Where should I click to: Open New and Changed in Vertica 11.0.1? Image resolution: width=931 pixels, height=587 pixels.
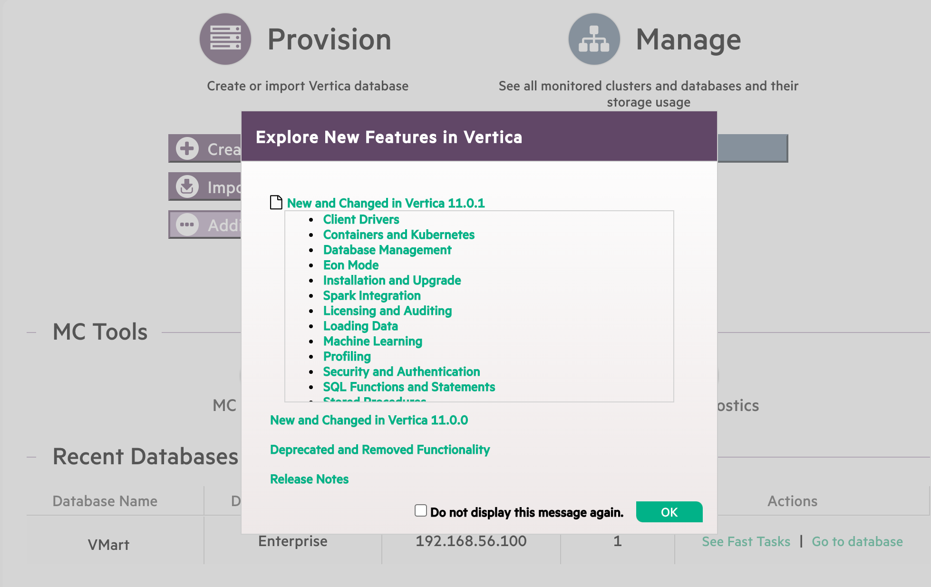tap(386, 203)
